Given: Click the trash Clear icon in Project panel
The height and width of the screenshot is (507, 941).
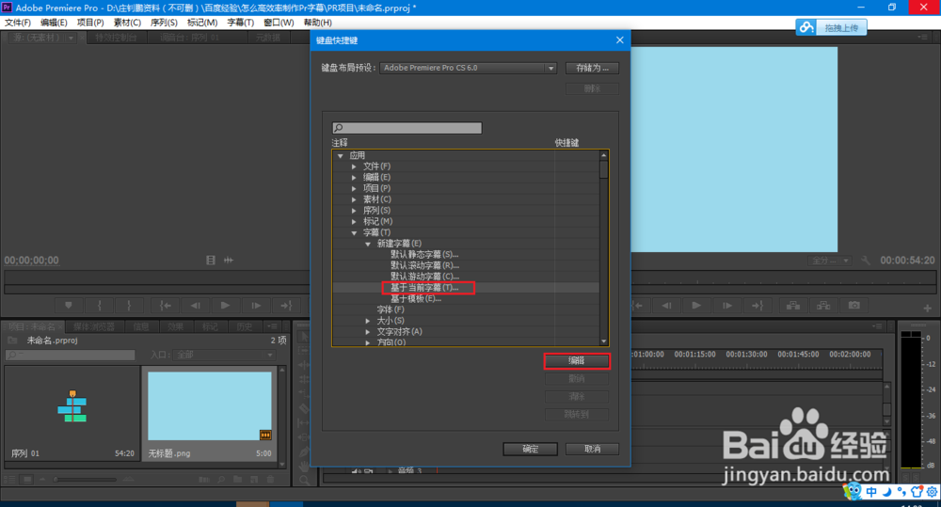Looking at the screenshot, I should tap(271, 480).
